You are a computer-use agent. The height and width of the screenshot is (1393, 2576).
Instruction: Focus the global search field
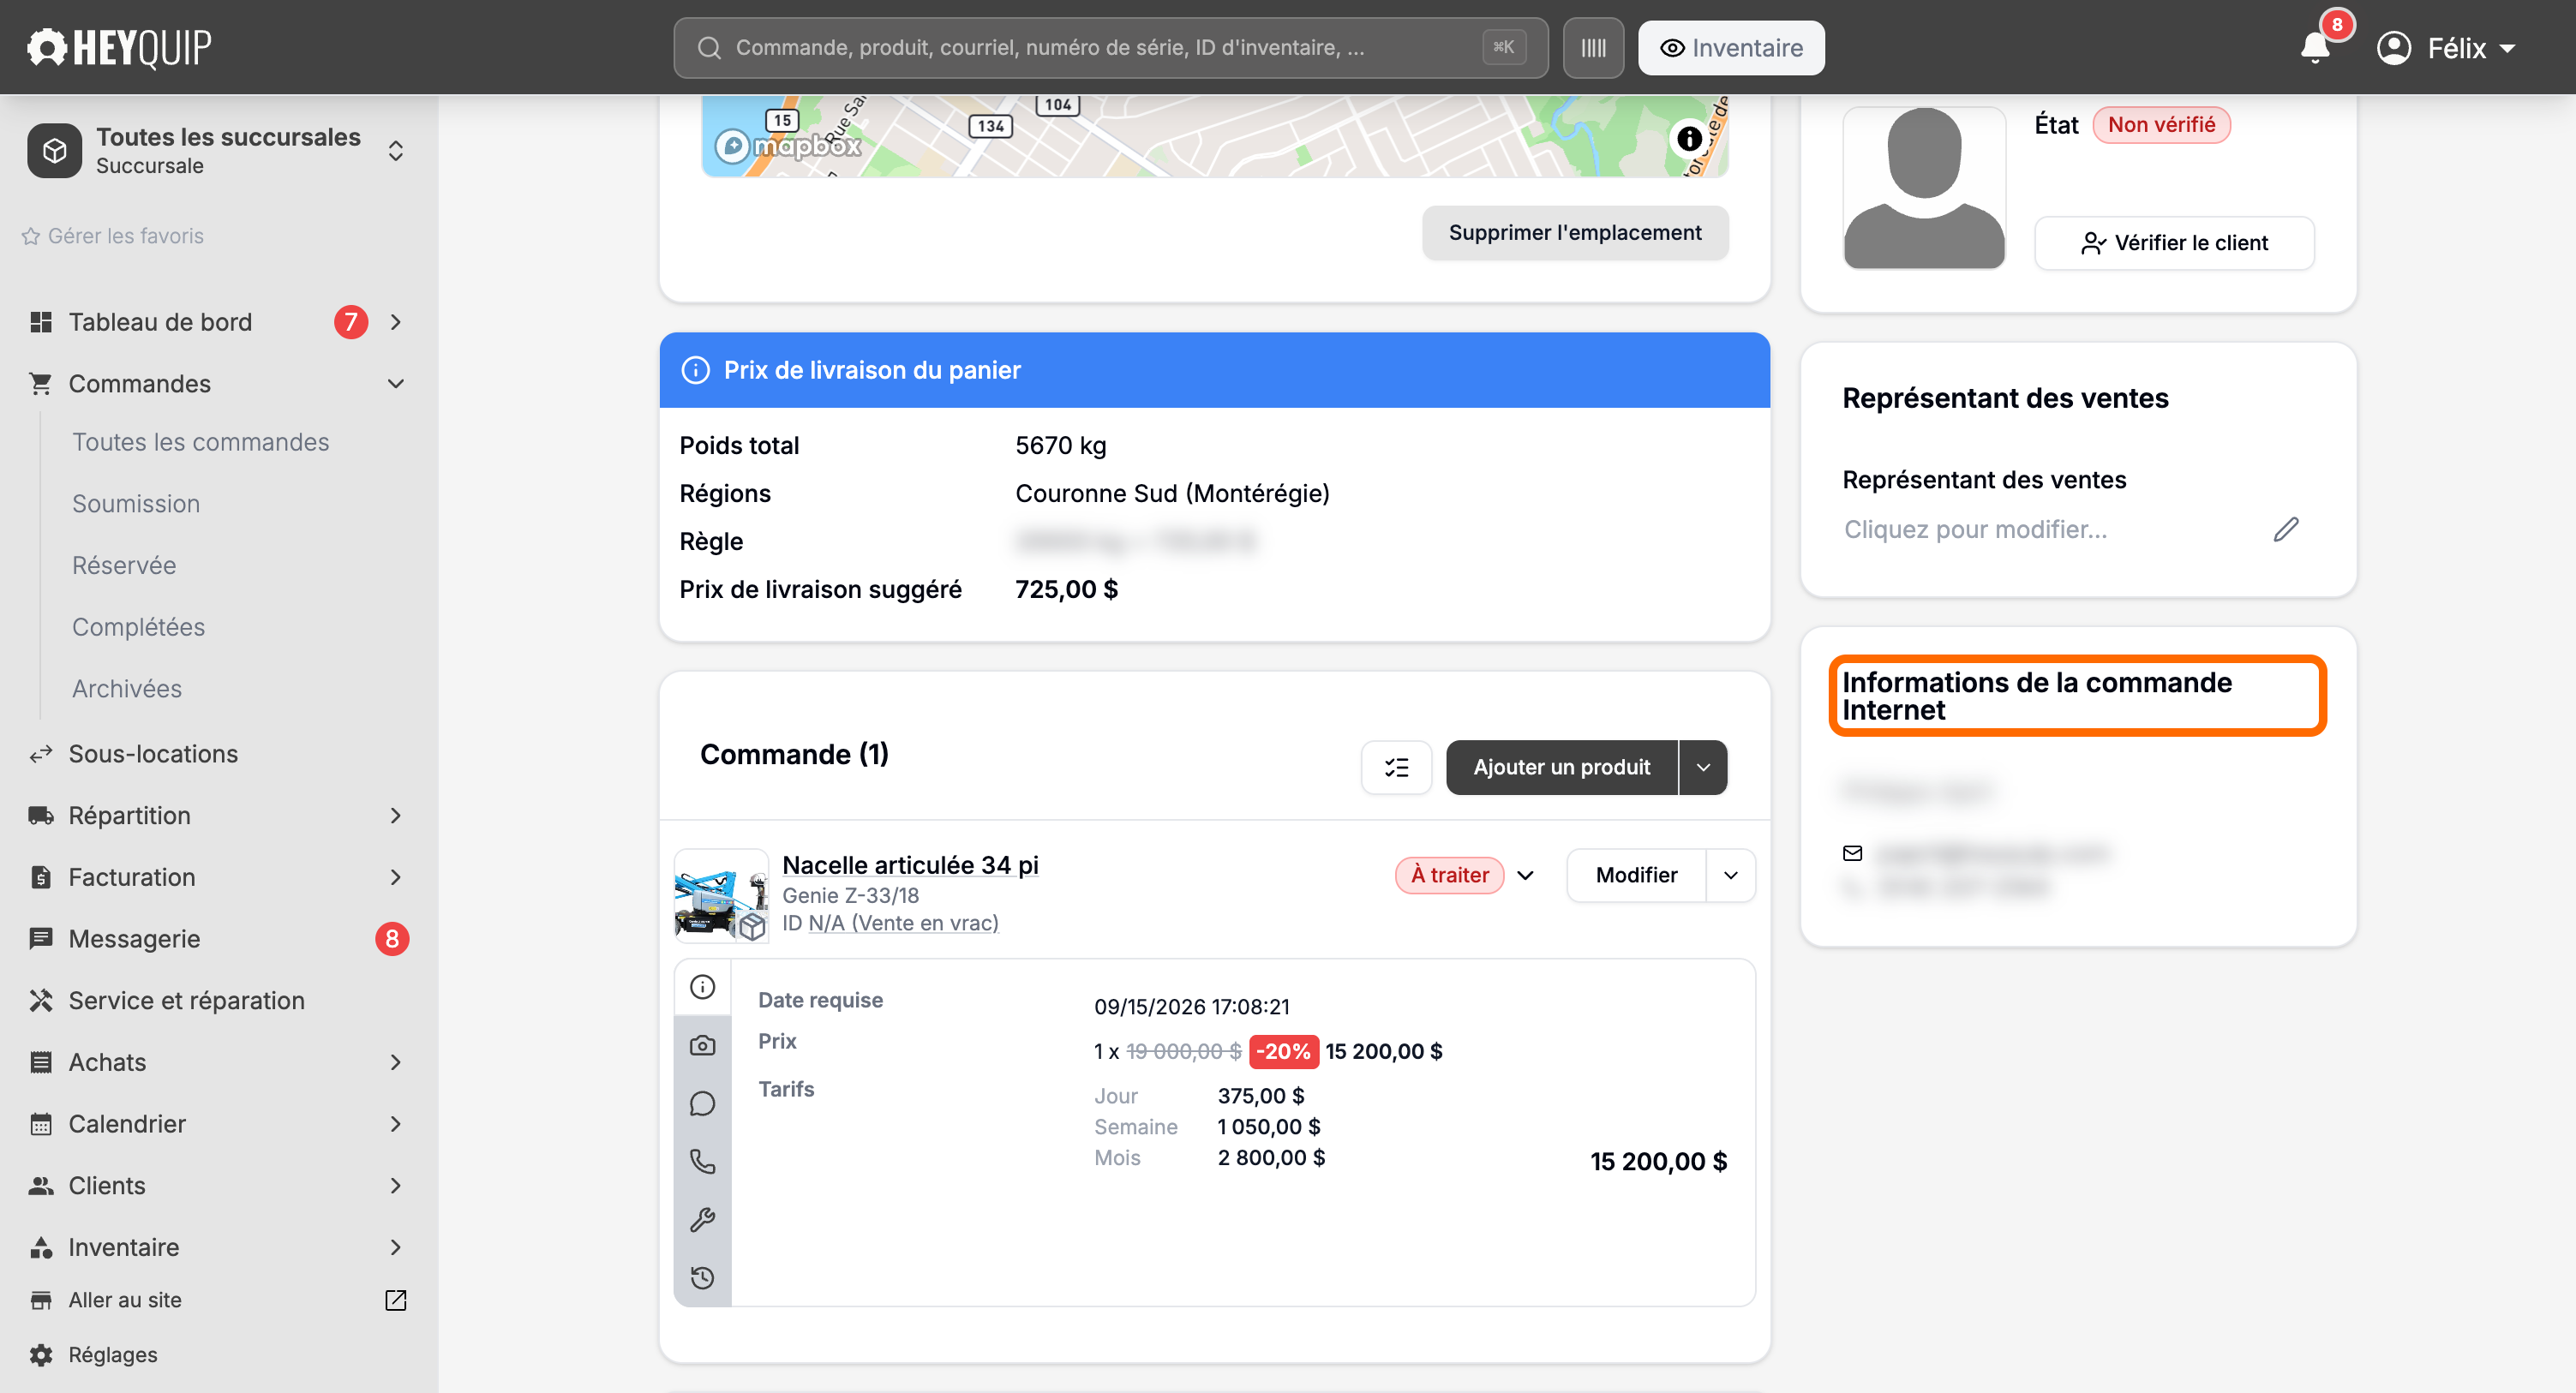tap(1110, 48)
